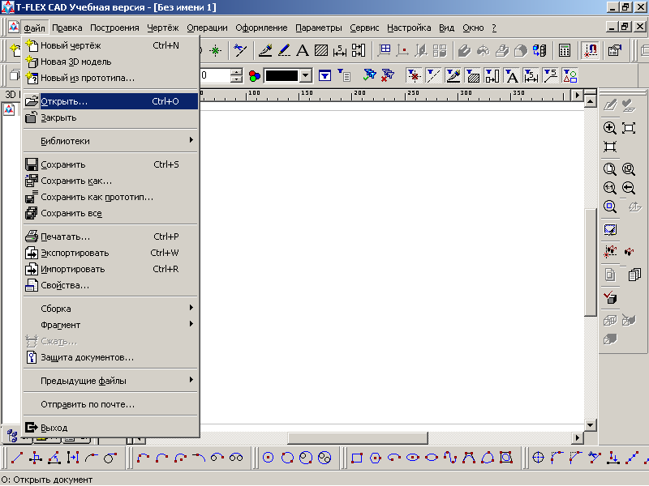Viewport: 649px width, 486px height.
Task: Click the spinner arrows next to value 0
Action: point(236,76)
